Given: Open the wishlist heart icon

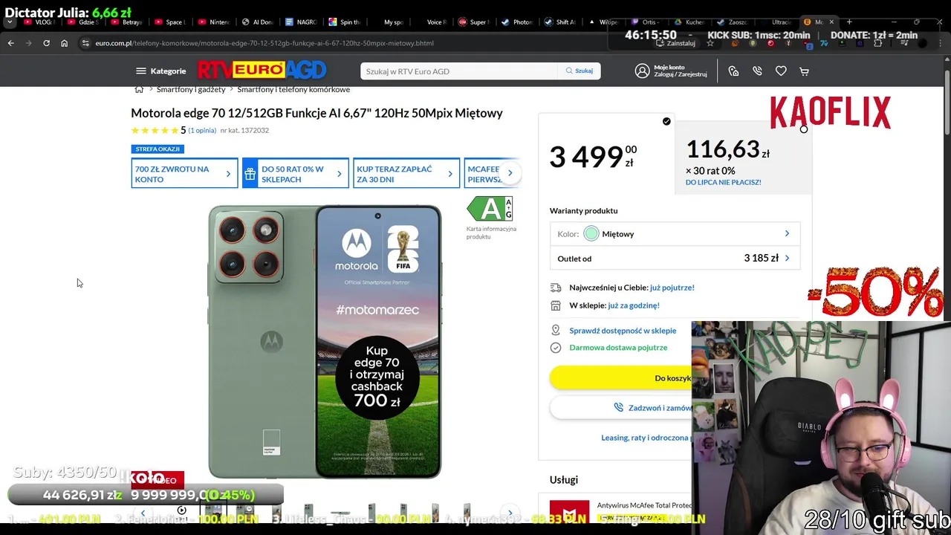Looking at the screenshot, I should (781, 71).
